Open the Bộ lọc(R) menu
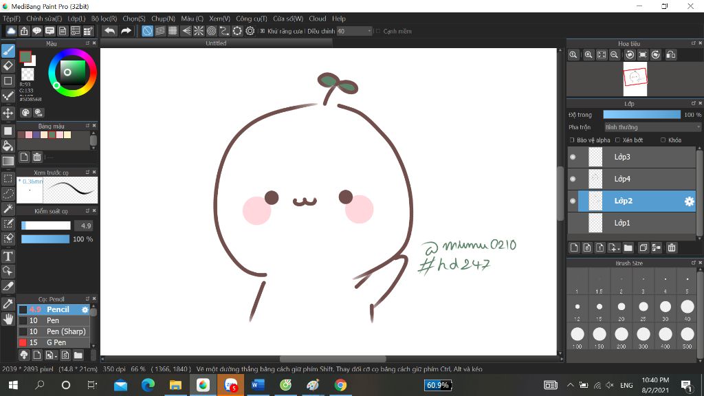The width and height of the screenshot is (704, 396). pyautogui.click(x=104, y=19)
